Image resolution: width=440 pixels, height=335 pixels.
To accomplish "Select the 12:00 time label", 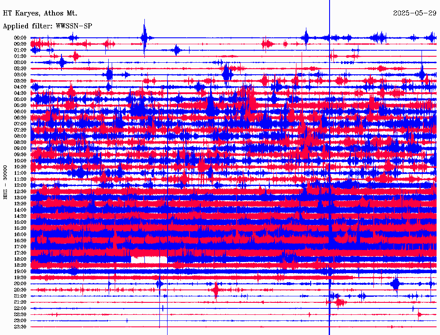I will [x=20, y=186].
